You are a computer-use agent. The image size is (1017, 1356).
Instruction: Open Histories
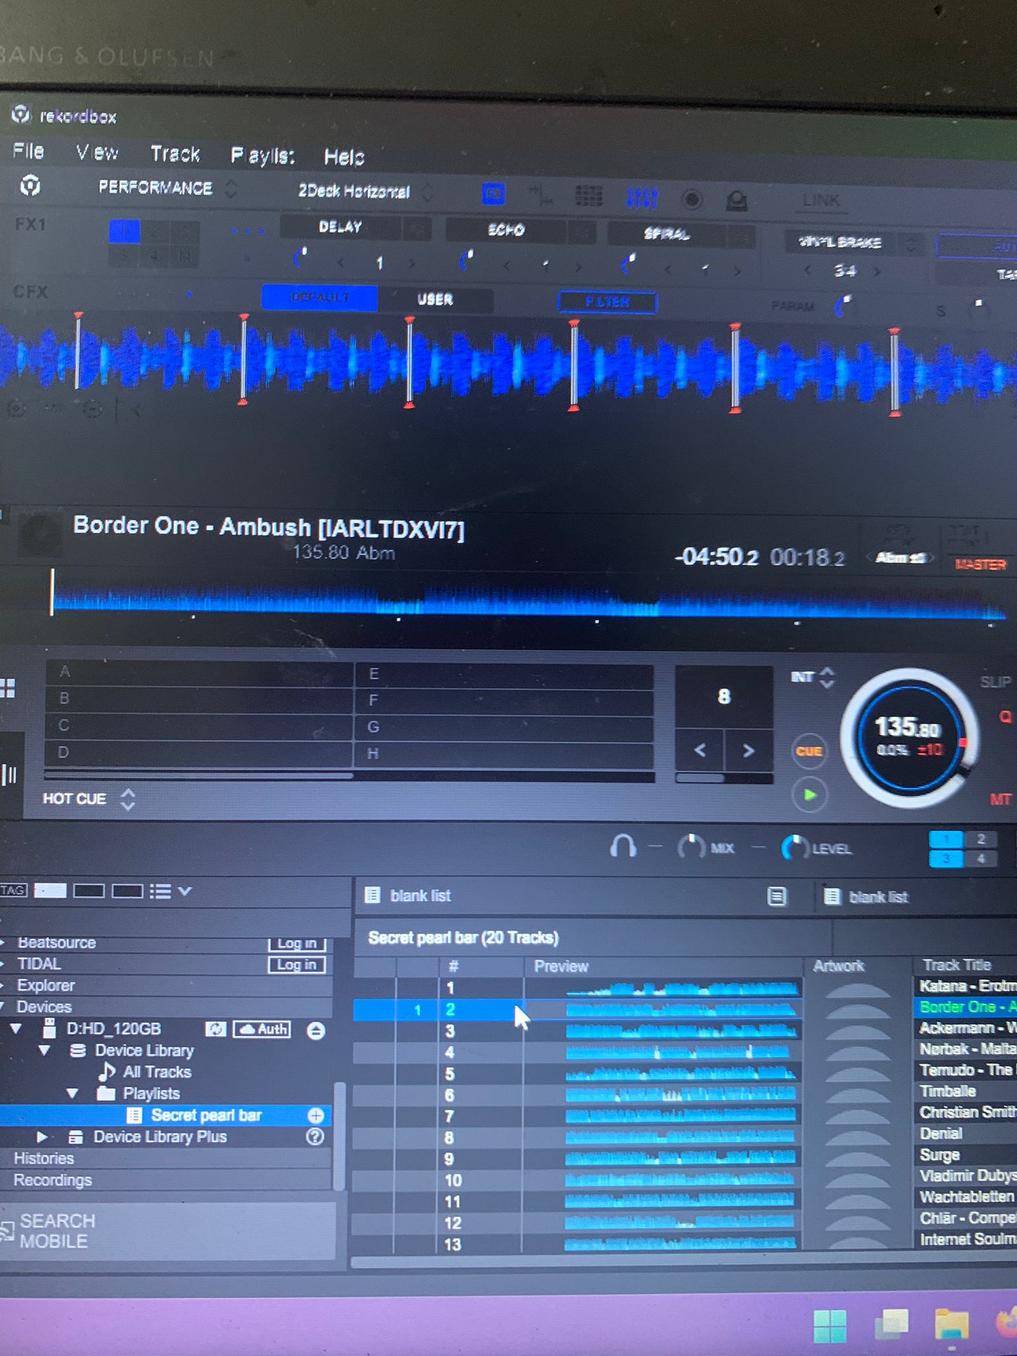[44, 1158]
